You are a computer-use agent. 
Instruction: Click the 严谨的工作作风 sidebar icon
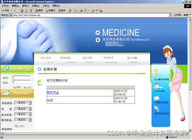(x=157, y=98)
